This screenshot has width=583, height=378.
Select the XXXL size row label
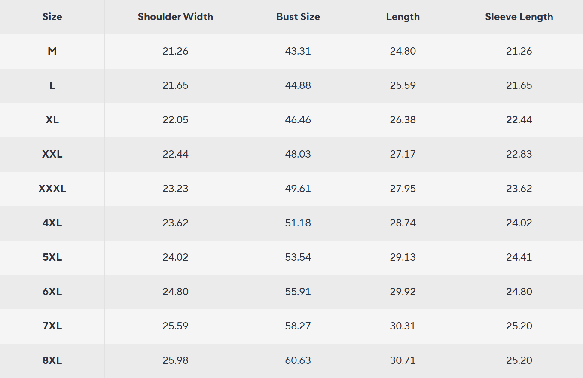click(x=52, y=189)
